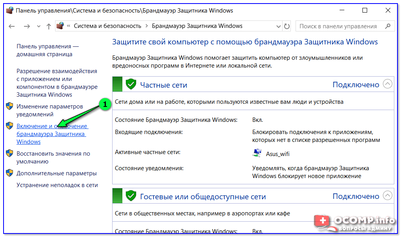
Task: Click the Back navigation arrow
Action: 11,26
